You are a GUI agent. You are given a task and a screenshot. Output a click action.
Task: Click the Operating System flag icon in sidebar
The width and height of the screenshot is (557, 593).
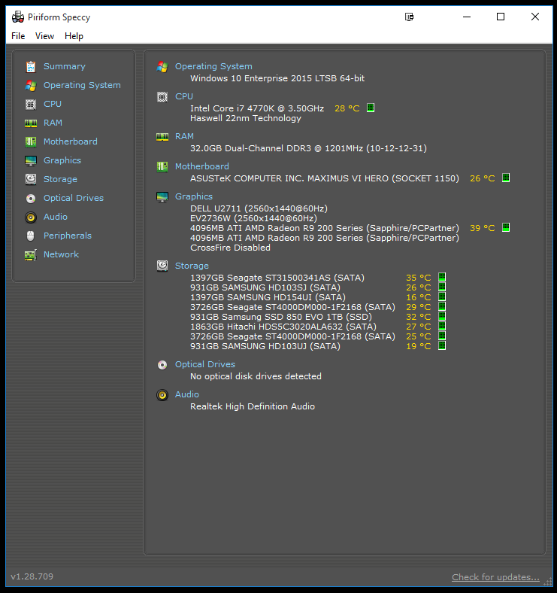pos(31,86)
